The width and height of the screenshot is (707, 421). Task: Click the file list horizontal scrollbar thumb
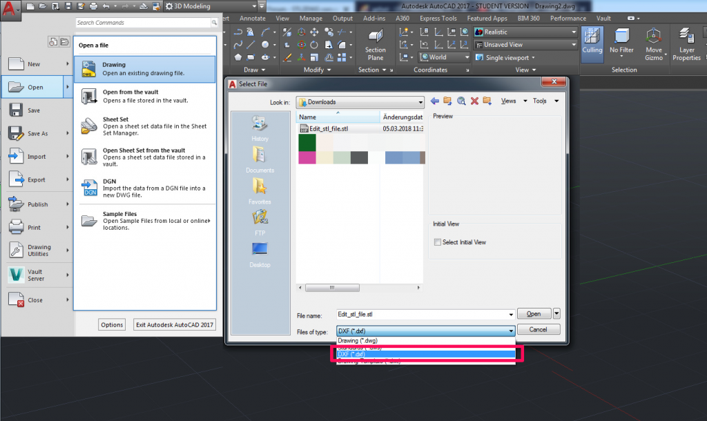point(332,288)
